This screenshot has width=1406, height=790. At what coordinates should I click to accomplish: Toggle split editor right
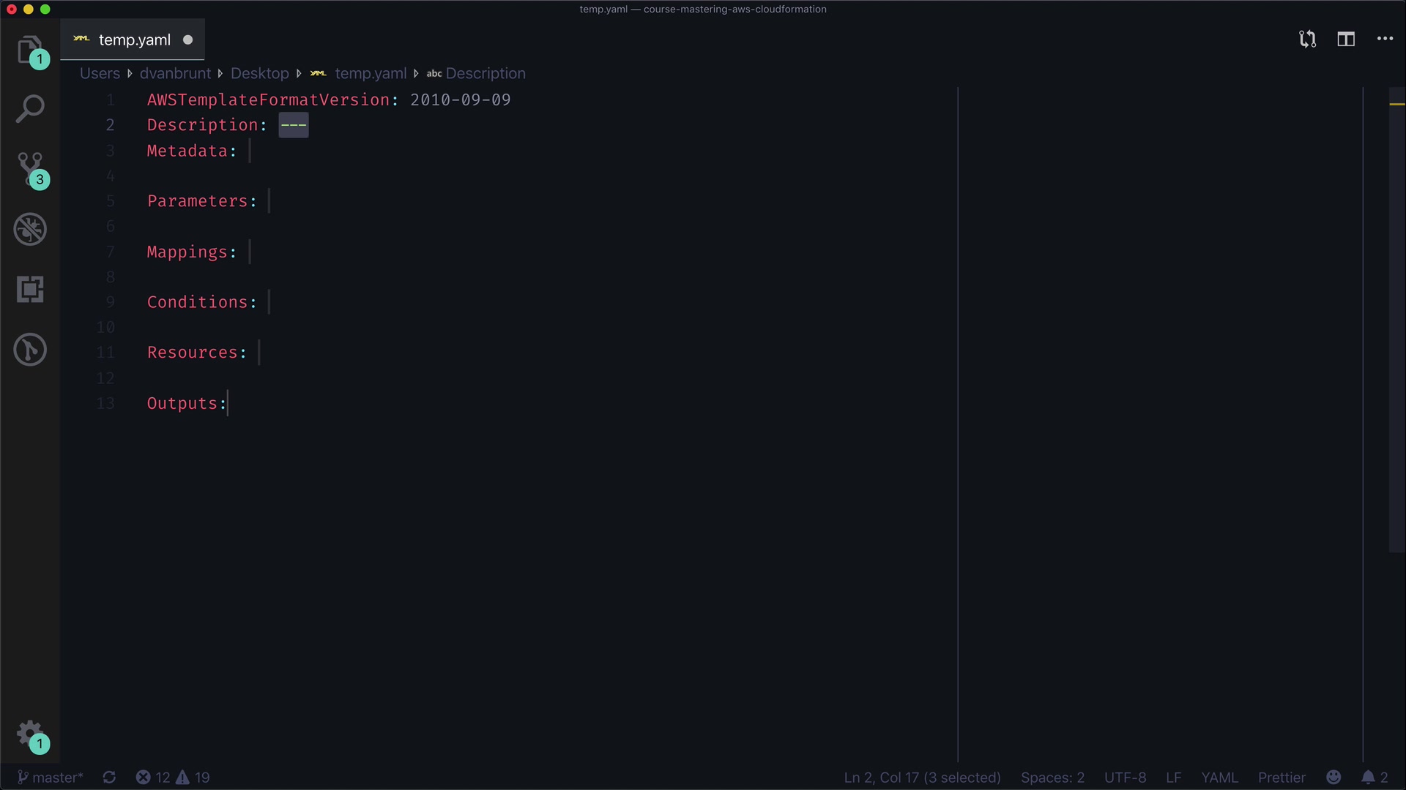pos(1346,39)
